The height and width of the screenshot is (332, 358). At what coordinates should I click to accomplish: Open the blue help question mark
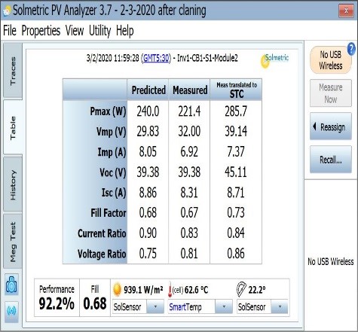[x=351, y=49]
